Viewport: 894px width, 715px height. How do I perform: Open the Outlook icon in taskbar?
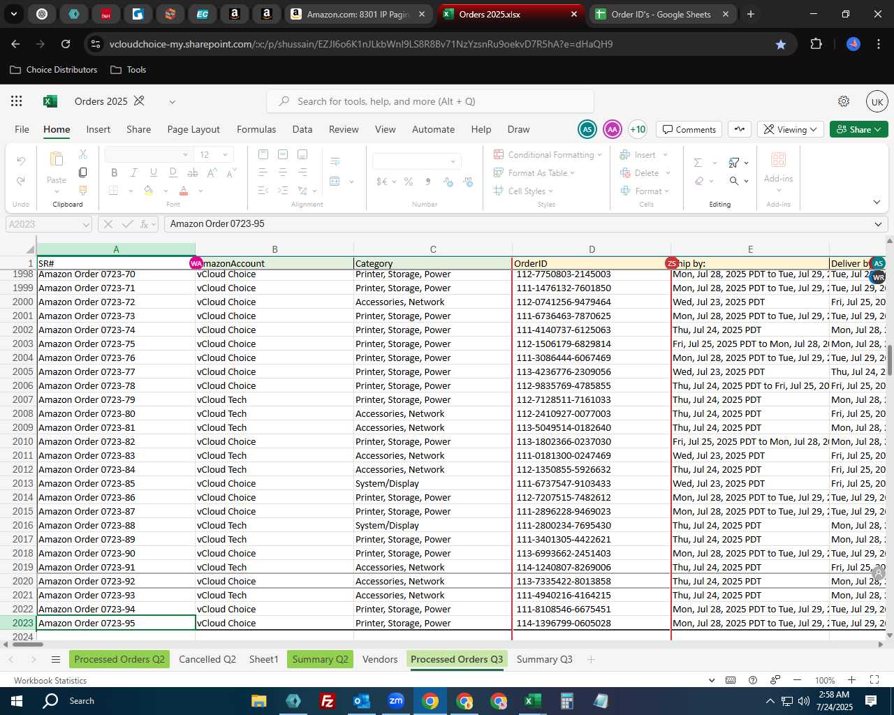pos(361,701)
